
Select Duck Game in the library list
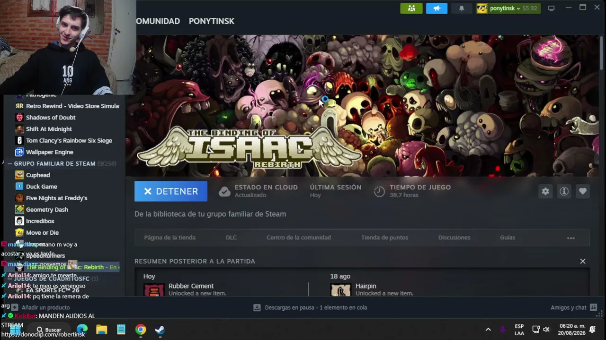coord(42,187)
